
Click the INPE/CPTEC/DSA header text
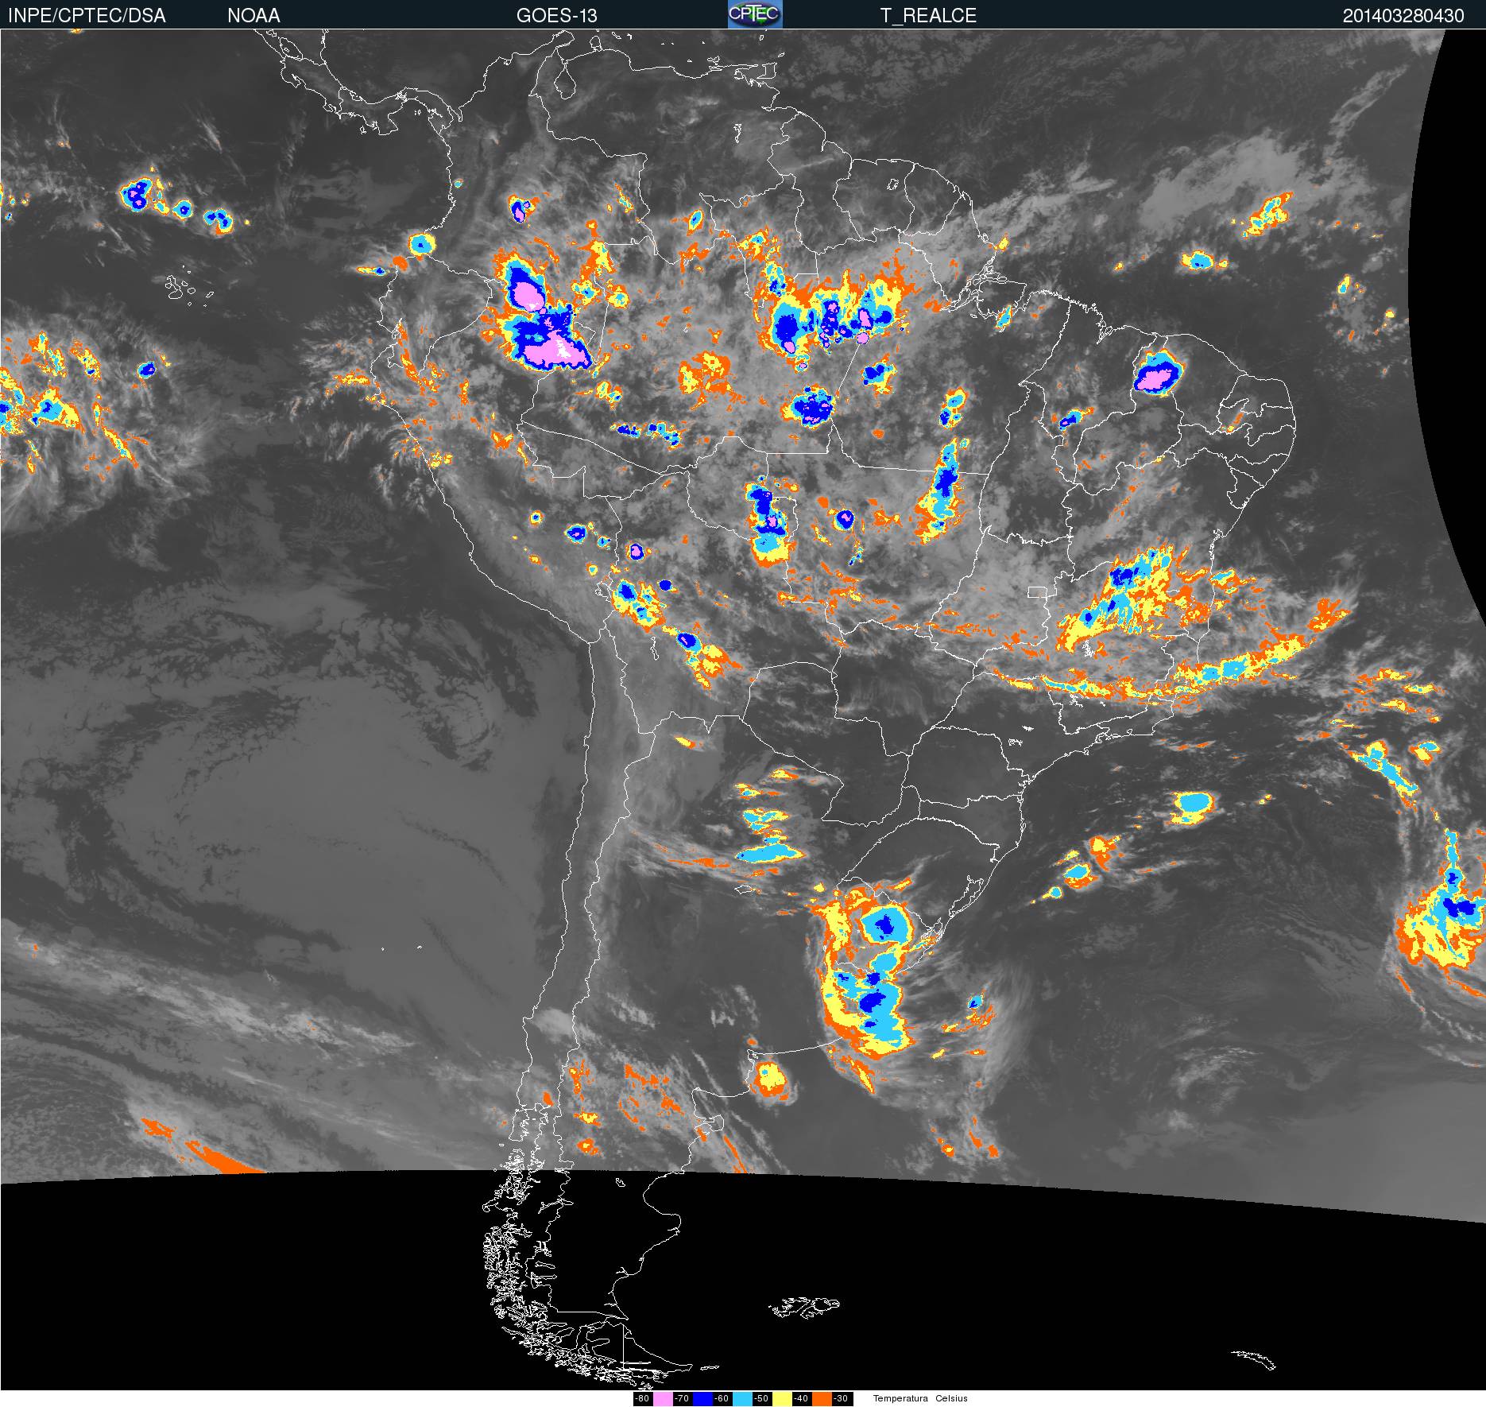point(87,15)
